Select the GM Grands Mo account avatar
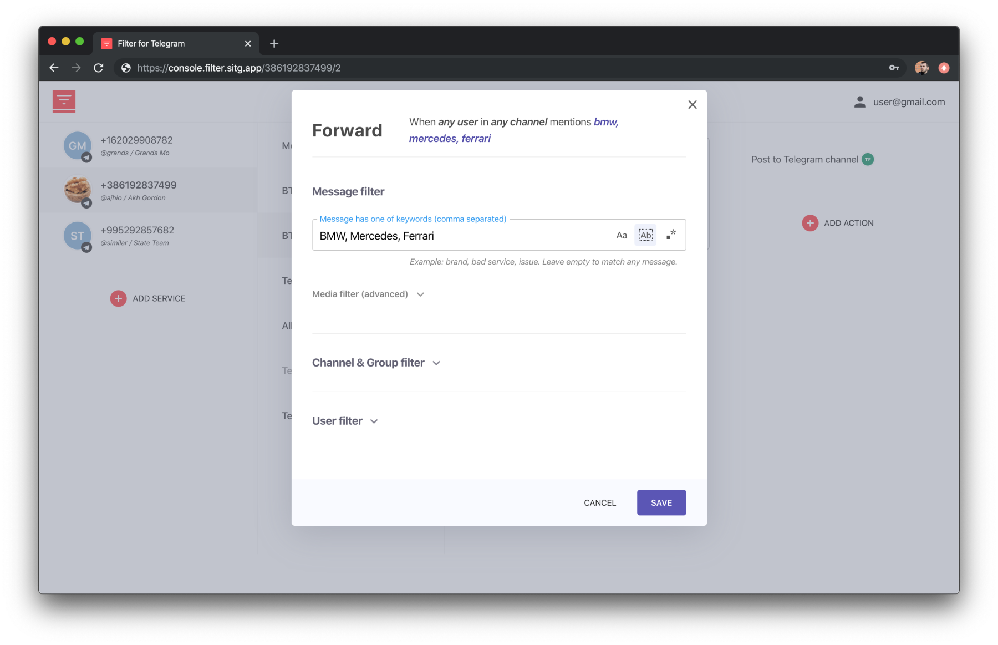 (77, 146)
